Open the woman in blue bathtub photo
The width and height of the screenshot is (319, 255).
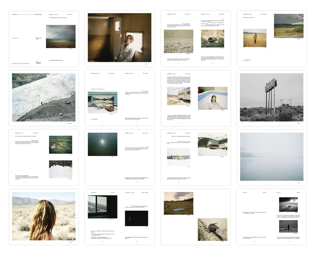212,98
